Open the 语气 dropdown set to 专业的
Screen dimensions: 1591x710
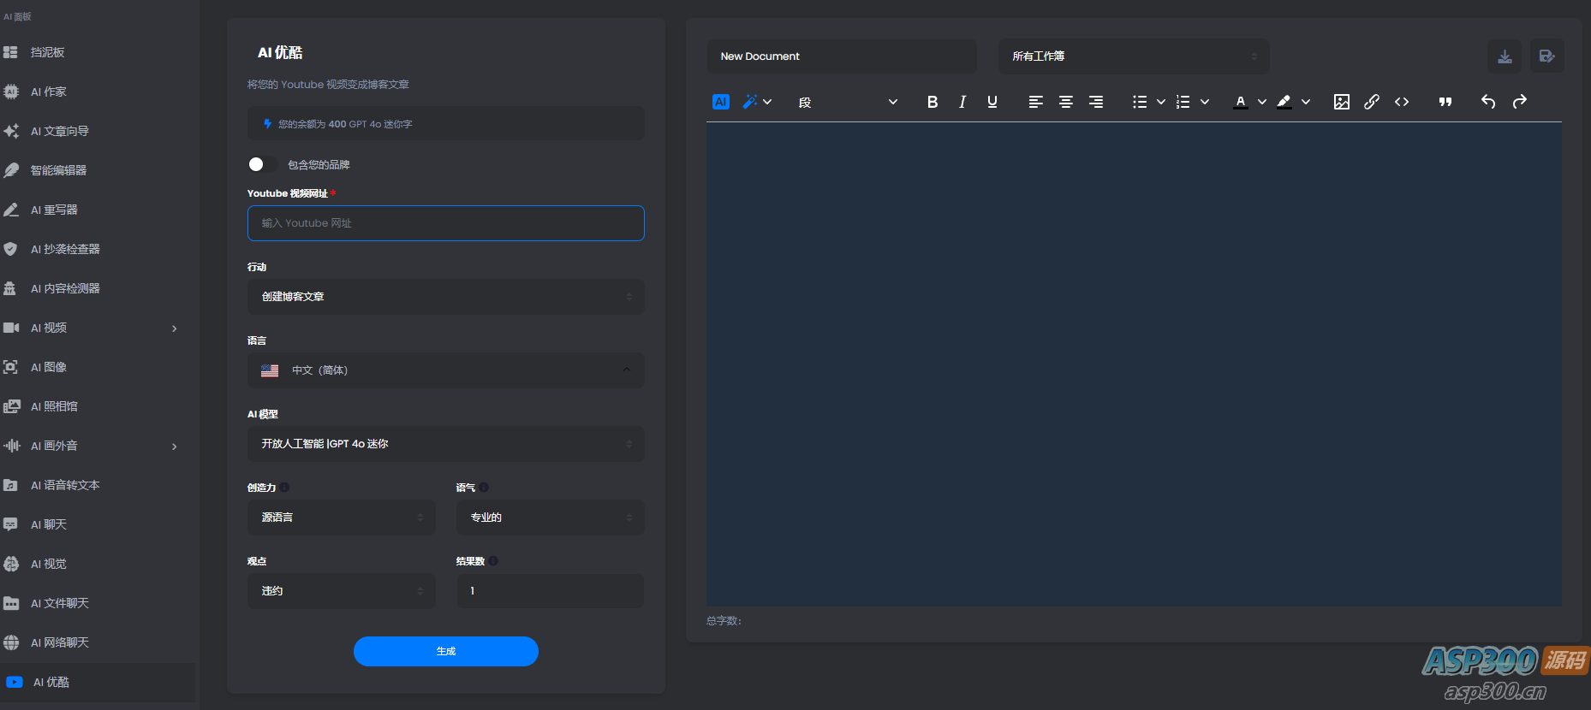click(550, 518)
